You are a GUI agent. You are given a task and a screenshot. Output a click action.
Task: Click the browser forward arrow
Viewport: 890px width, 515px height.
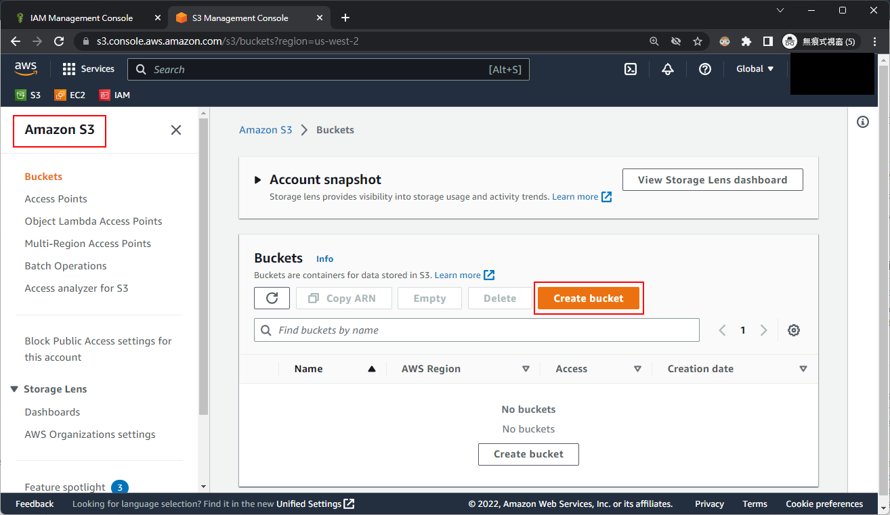[37, 41]
